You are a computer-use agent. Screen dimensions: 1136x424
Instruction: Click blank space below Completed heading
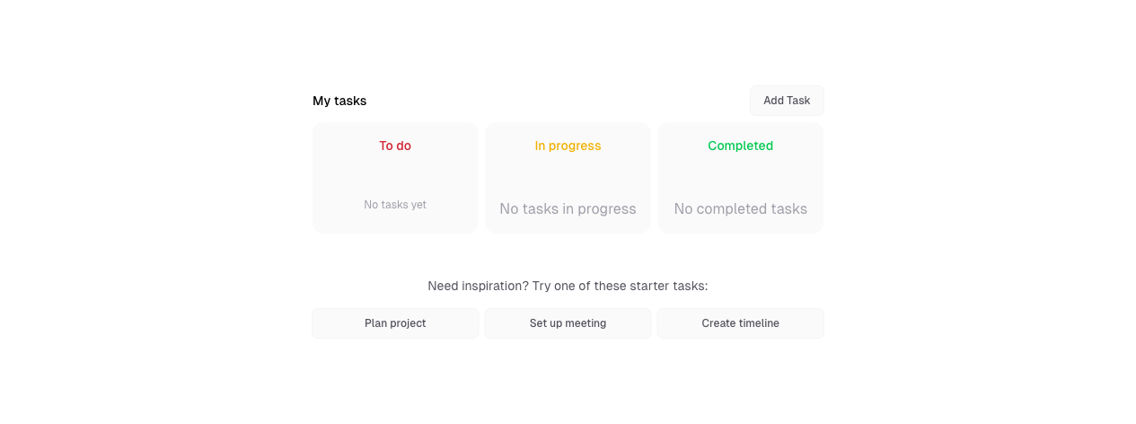(x=740, y=176)
